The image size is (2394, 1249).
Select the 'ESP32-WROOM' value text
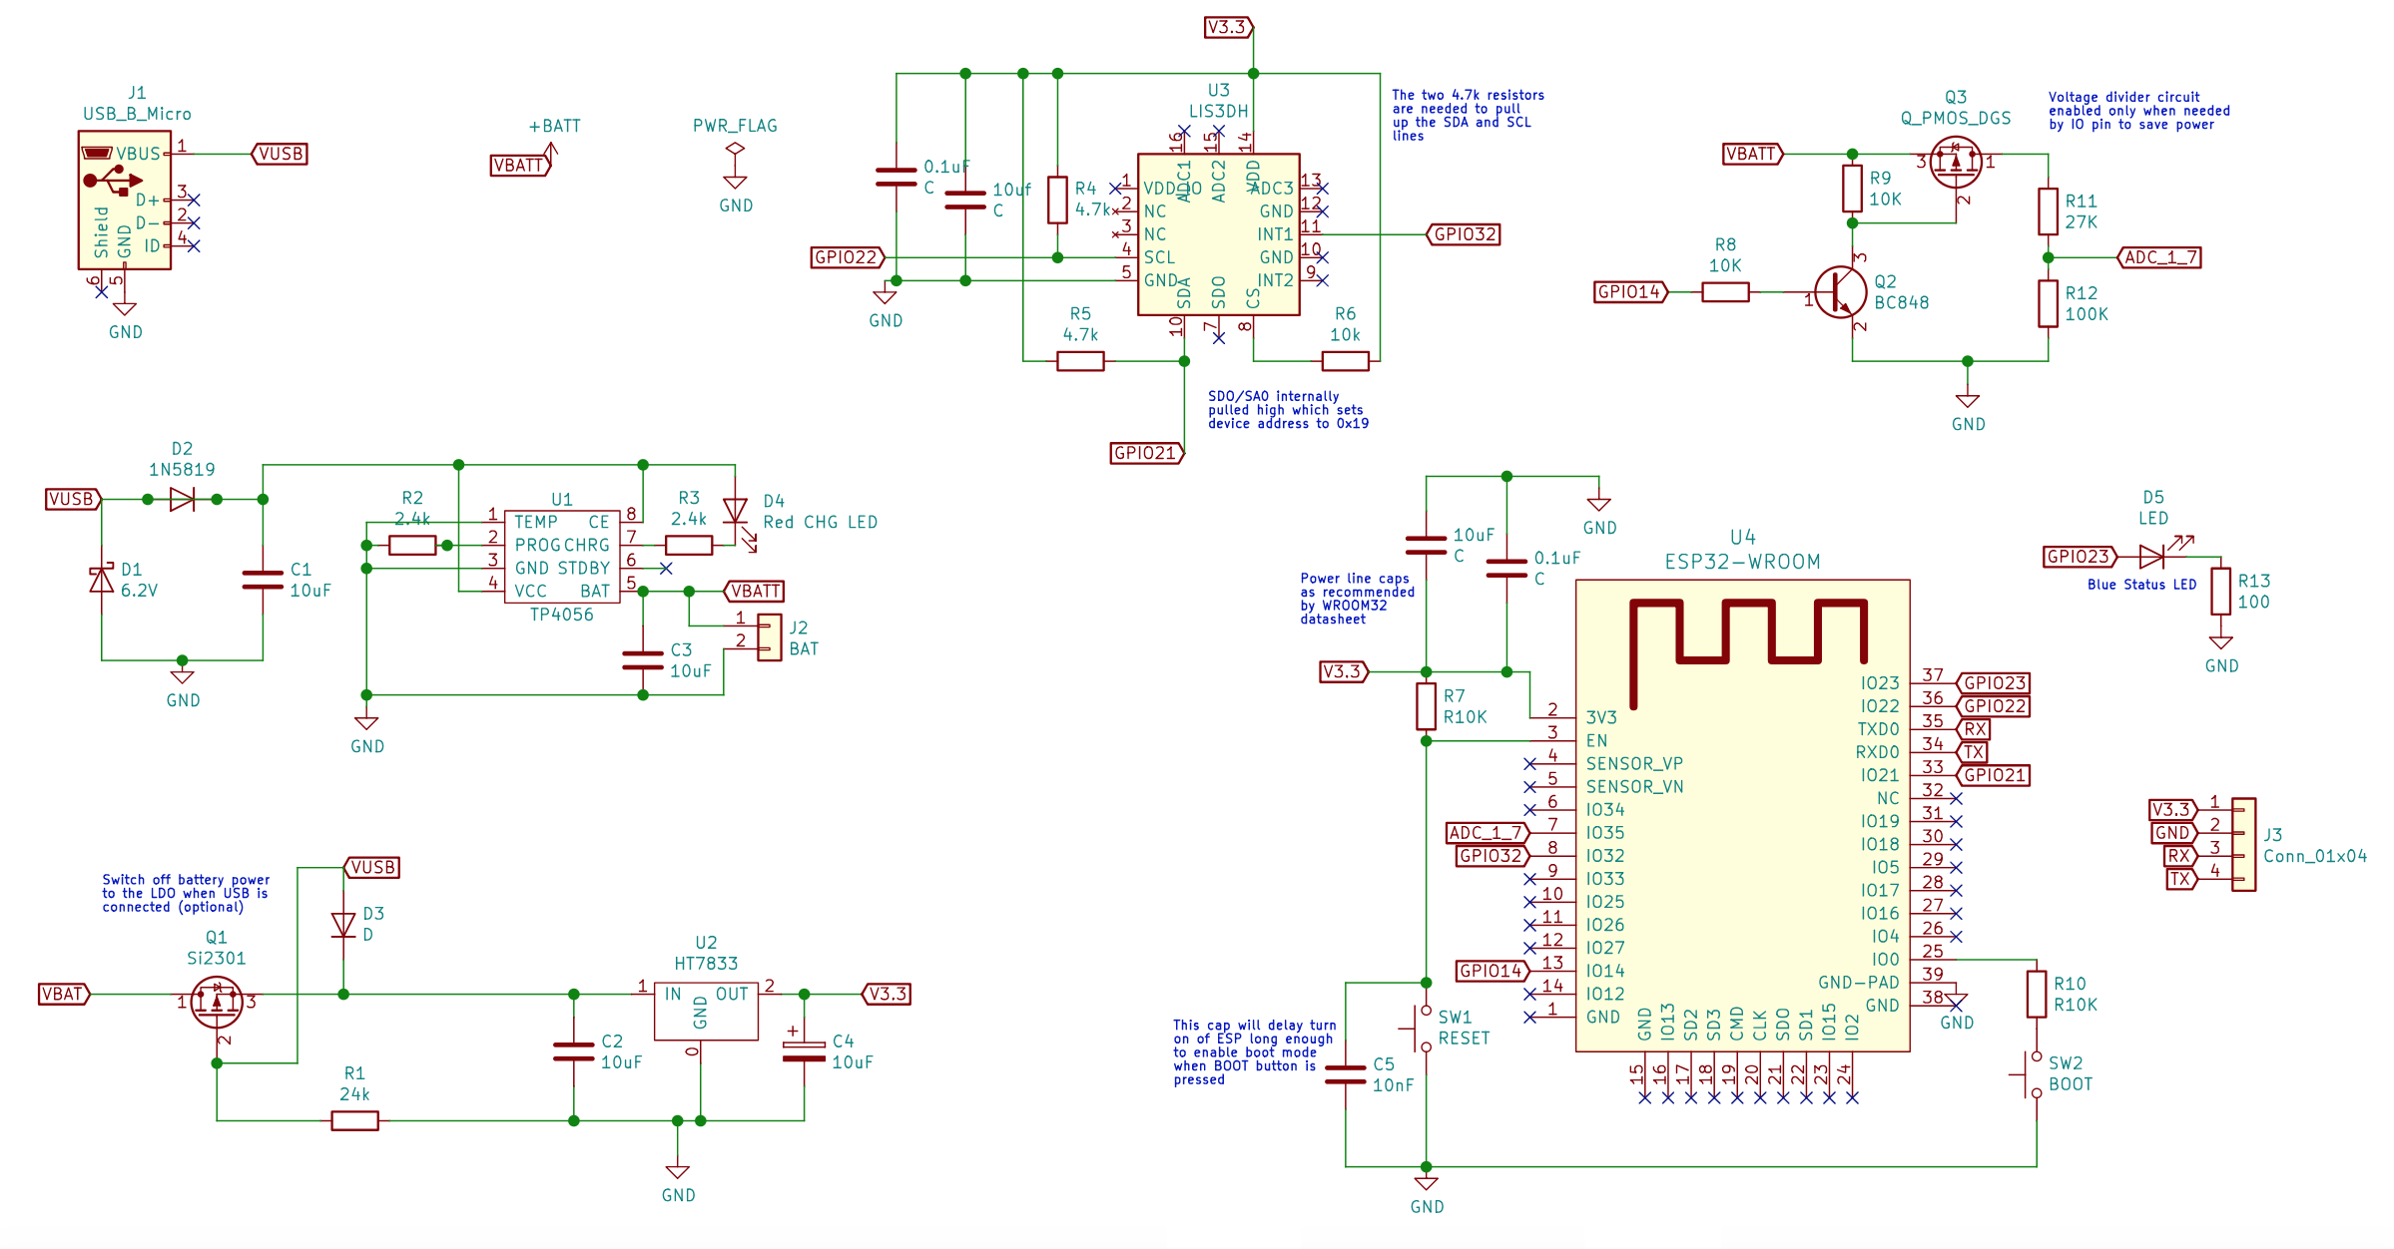1742,562
